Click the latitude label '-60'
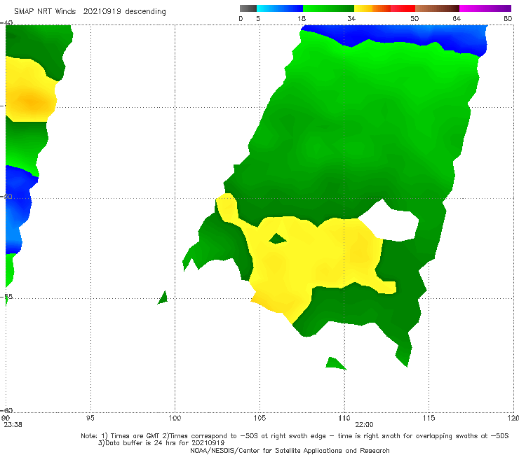The image size is (519, 455). tap(6, 410)
